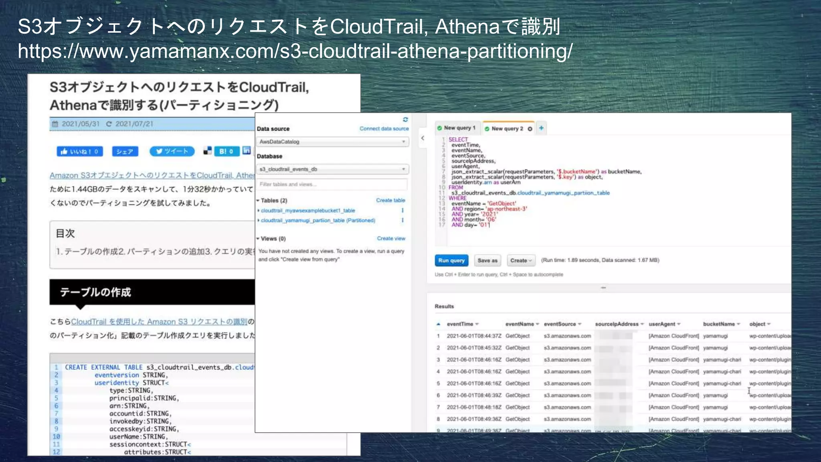This screenshot has height=462, width=821.
Task: Collapse the sidebar with the left chevron
Action: pyautogui.click(x=423, y=138)
